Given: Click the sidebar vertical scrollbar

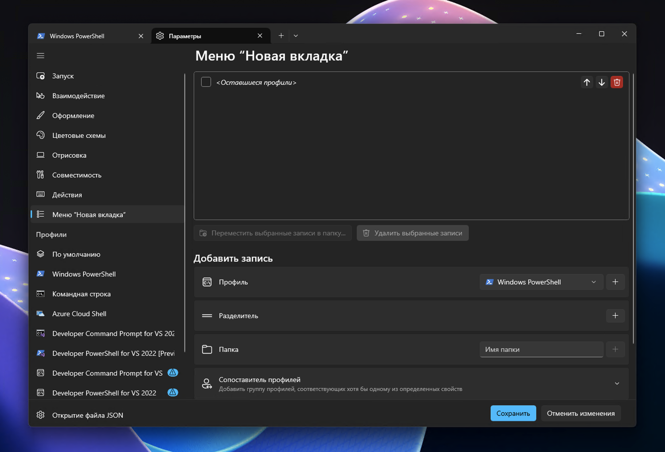Looking at the screenshot, I should pos(185,213).
